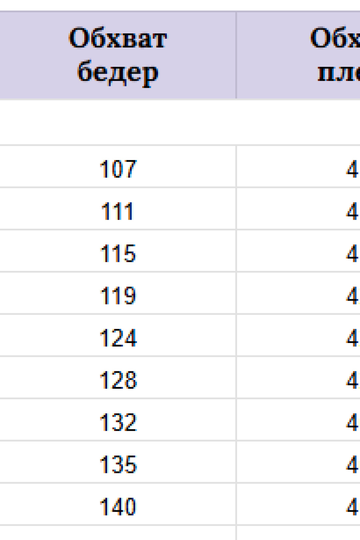Viewport: 360px width, 540px height.
Task: Click the partially visible second column header
Action: 299,55
